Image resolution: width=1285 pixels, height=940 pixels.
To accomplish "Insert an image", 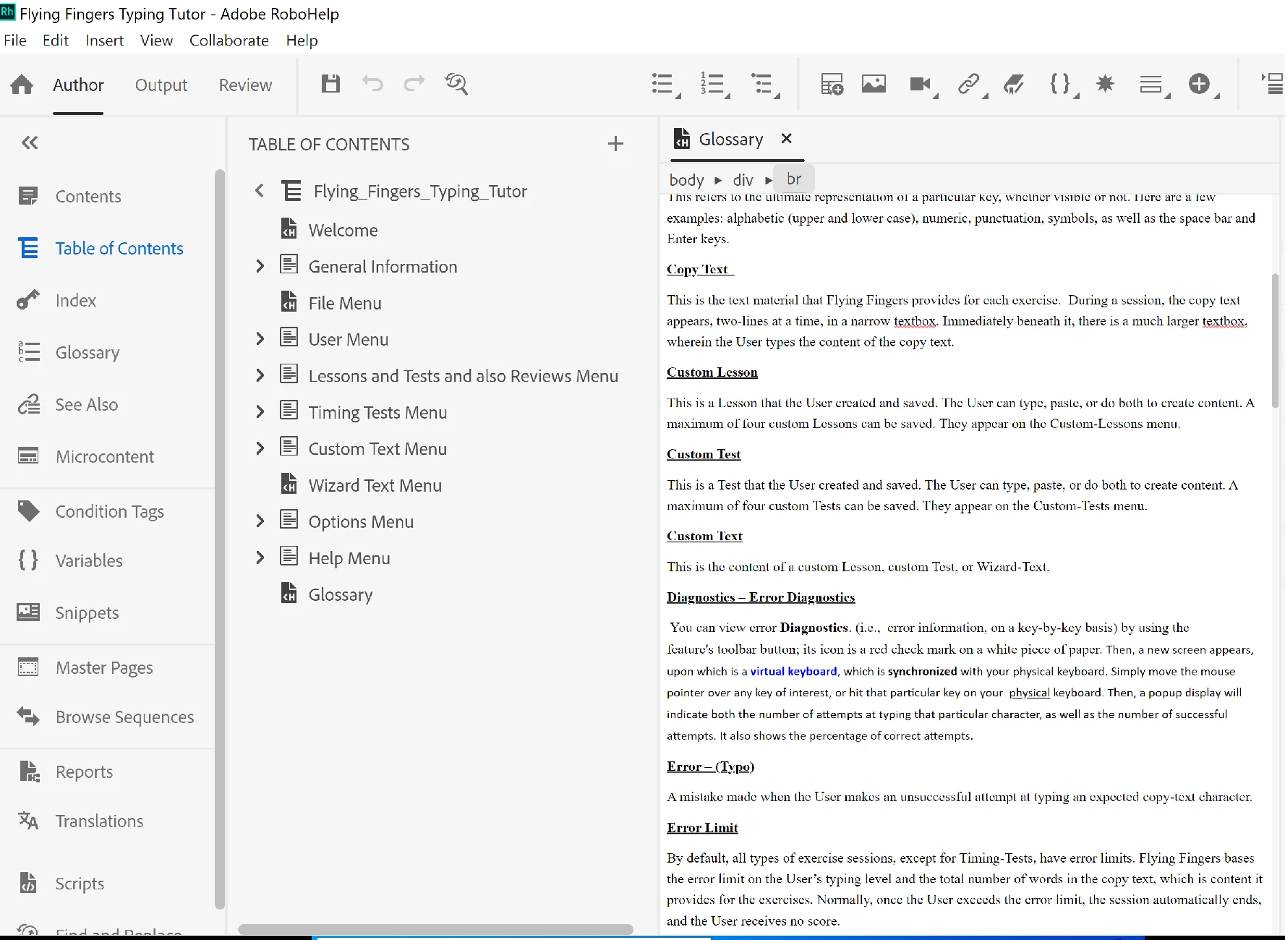I will pos(874,84).
